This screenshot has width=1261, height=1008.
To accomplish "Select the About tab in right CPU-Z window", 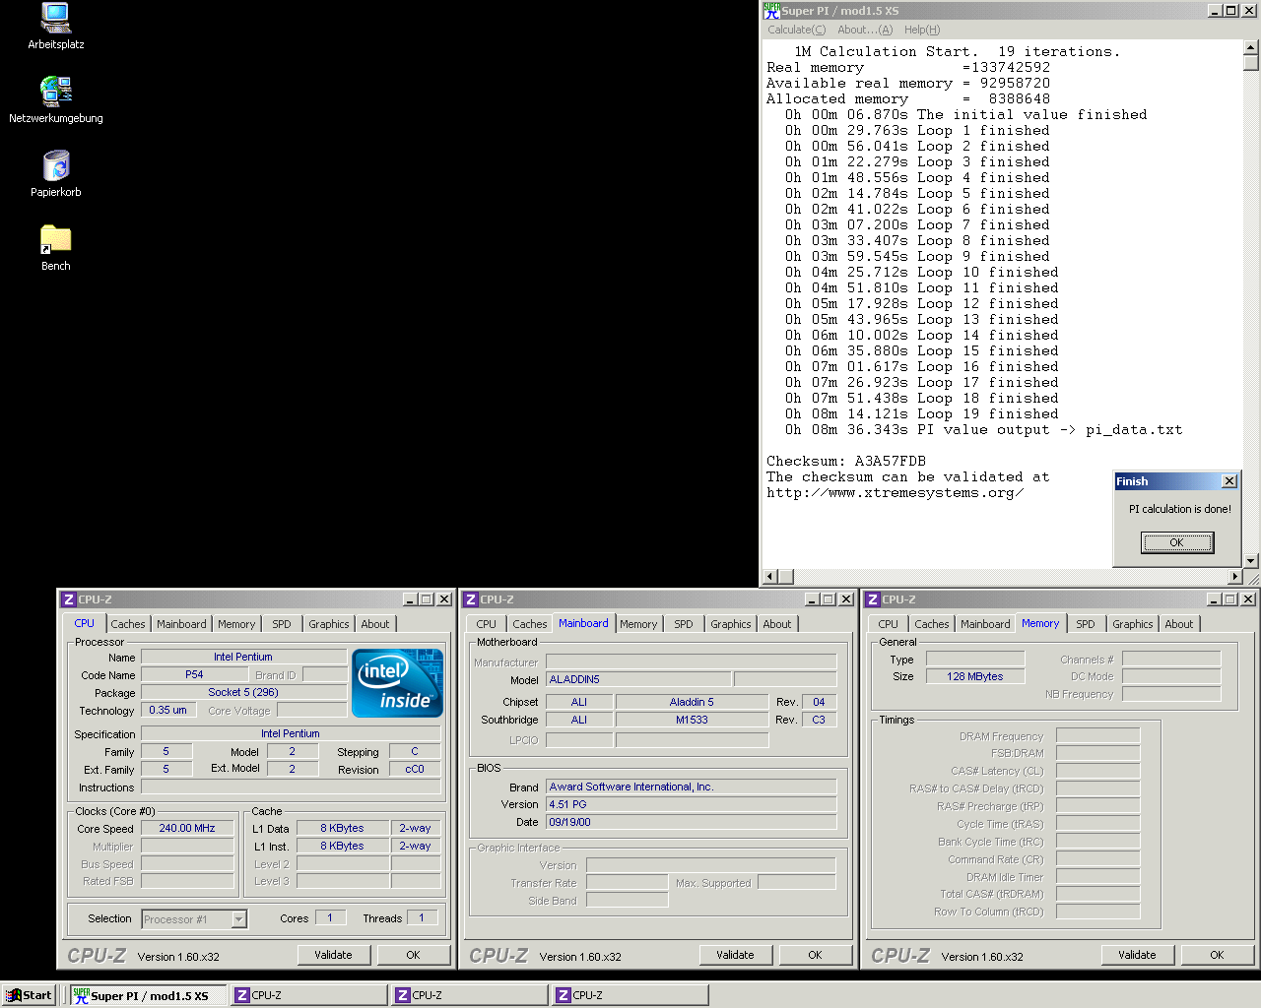I will 1179,624.
